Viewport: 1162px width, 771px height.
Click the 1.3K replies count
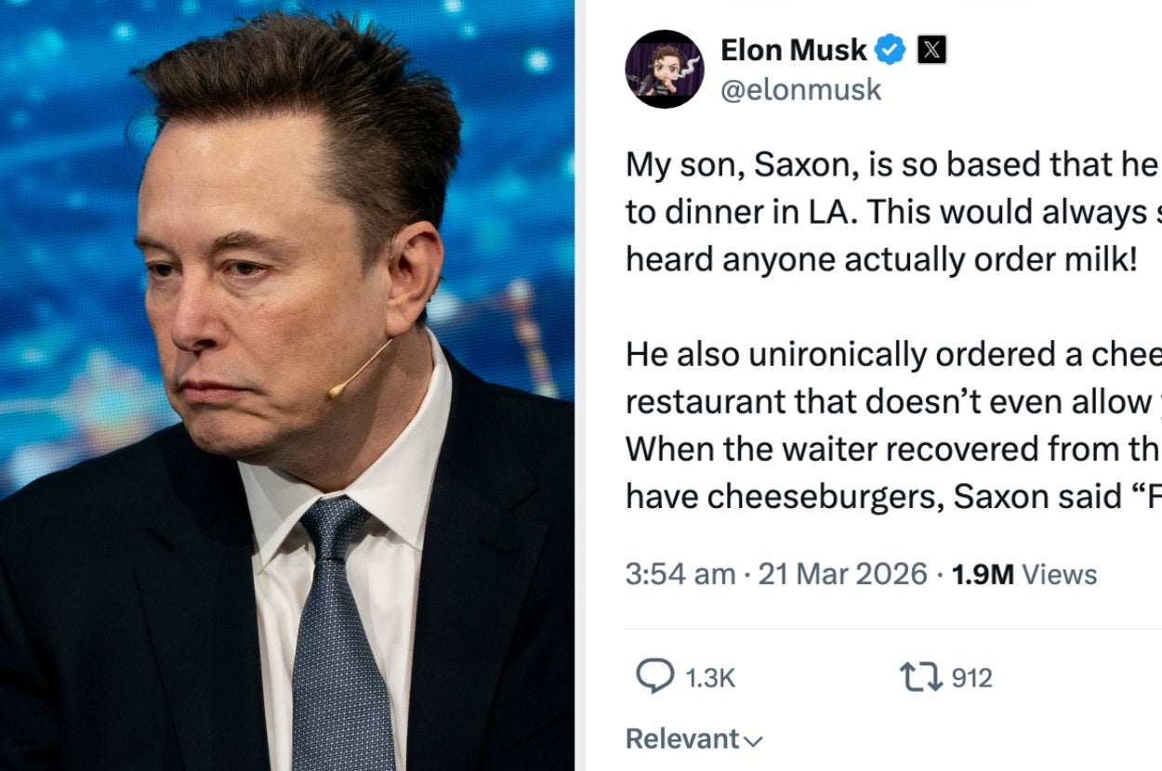[x=709, y=678]
